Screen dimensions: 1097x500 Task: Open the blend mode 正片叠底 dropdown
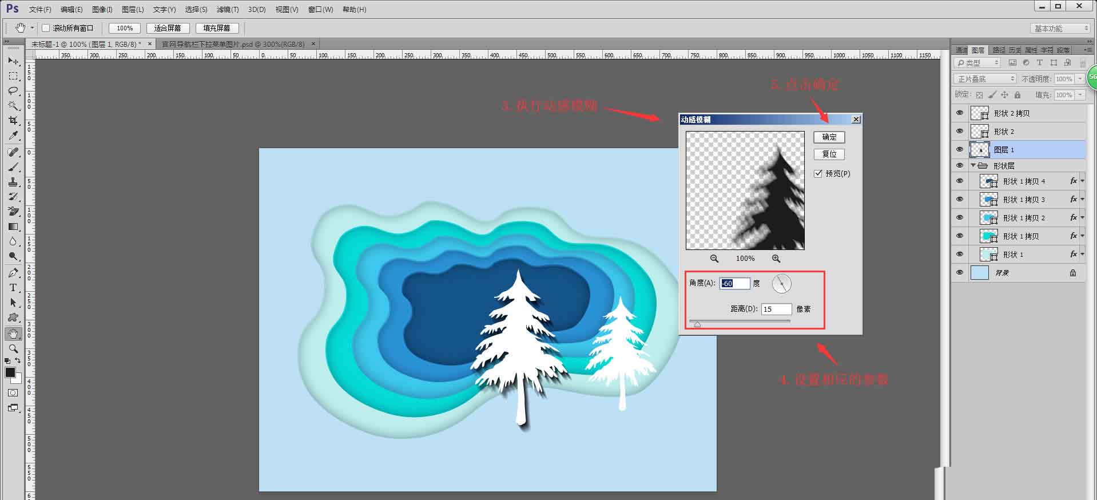click(x=985, y=79)
